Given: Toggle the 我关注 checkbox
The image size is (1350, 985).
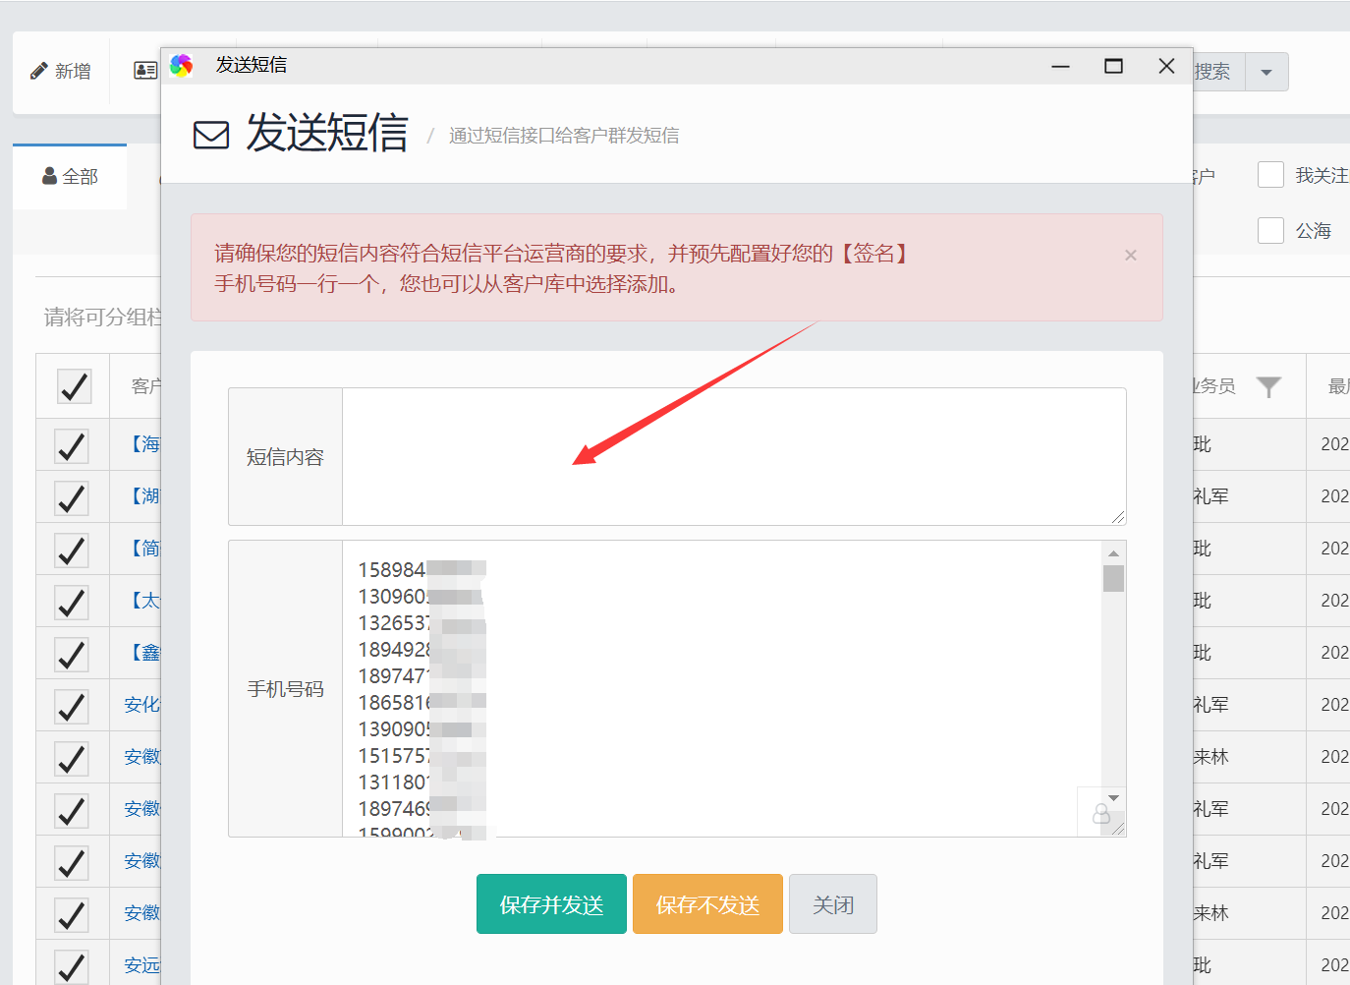Looking at the screenshot, I should (x=1270, y=175).
